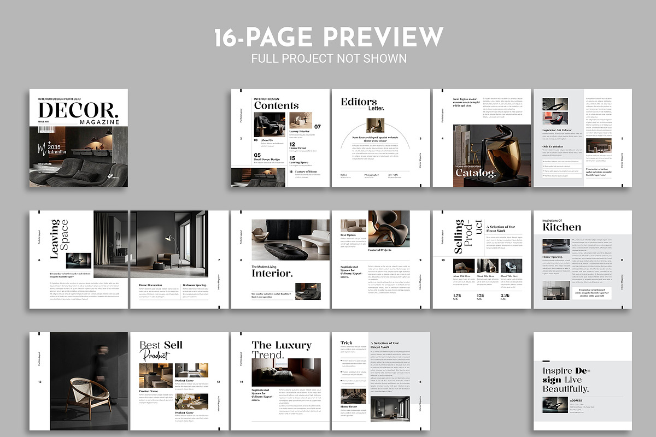Click the 'House Spacing.' heading on Kitchen page
The image size is (656, 437).
click(552, 257)
